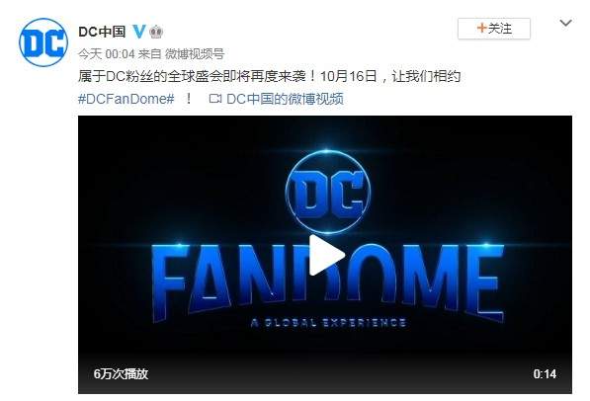
Task: Click the blue verified V badge
Action: 139,32
